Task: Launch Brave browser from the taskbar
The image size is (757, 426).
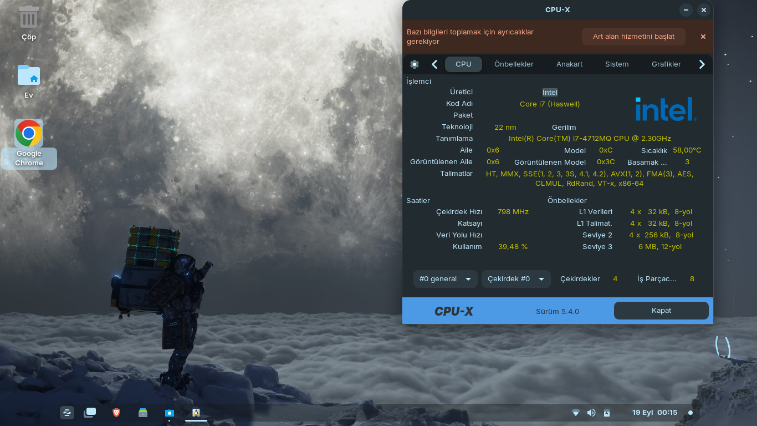Action: pyautogui.click(x=116, y=413)
